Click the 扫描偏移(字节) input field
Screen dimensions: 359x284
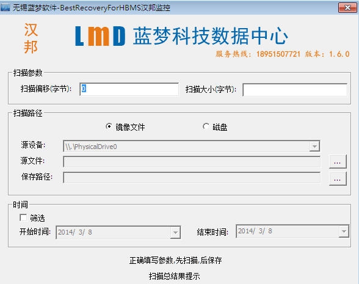point(129,89)
